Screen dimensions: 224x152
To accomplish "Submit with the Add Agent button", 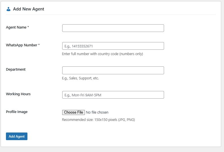I will click(17, 136).
